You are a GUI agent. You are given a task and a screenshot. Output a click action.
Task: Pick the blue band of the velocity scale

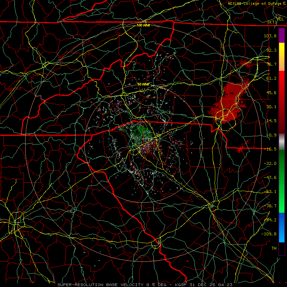[x=282, y=227]
